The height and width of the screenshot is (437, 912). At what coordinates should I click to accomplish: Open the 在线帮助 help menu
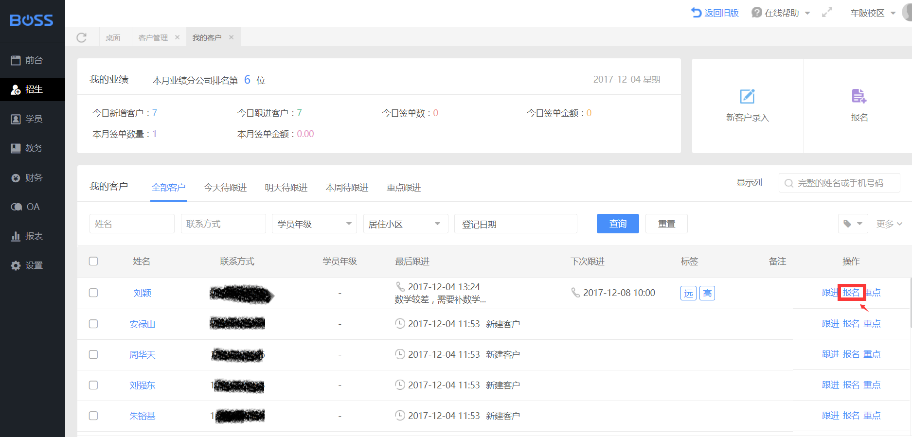pyautogui.click(x=781, y=13)
